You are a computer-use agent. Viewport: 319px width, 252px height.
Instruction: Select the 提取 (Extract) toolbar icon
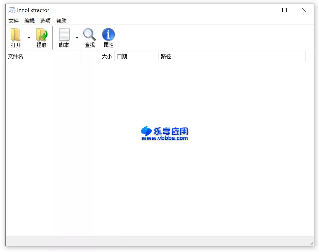coord(42,38)
